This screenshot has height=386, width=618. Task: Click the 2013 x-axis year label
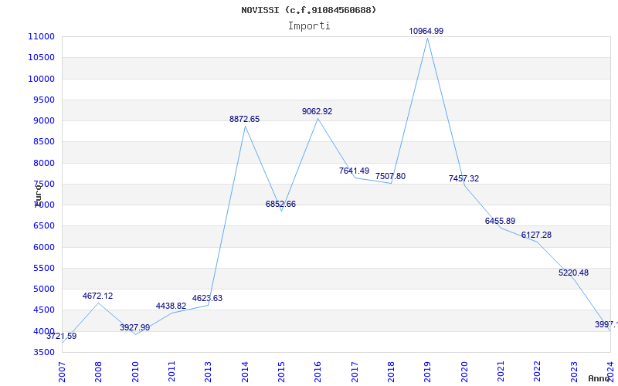coord(208,372)
